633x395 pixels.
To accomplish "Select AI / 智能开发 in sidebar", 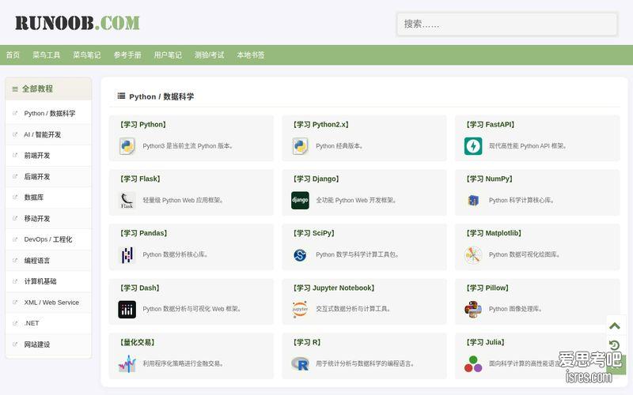I will point(43,134).
